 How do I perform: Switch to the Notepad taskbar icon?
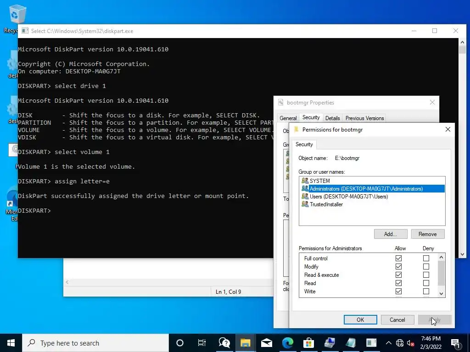point(350,343)
